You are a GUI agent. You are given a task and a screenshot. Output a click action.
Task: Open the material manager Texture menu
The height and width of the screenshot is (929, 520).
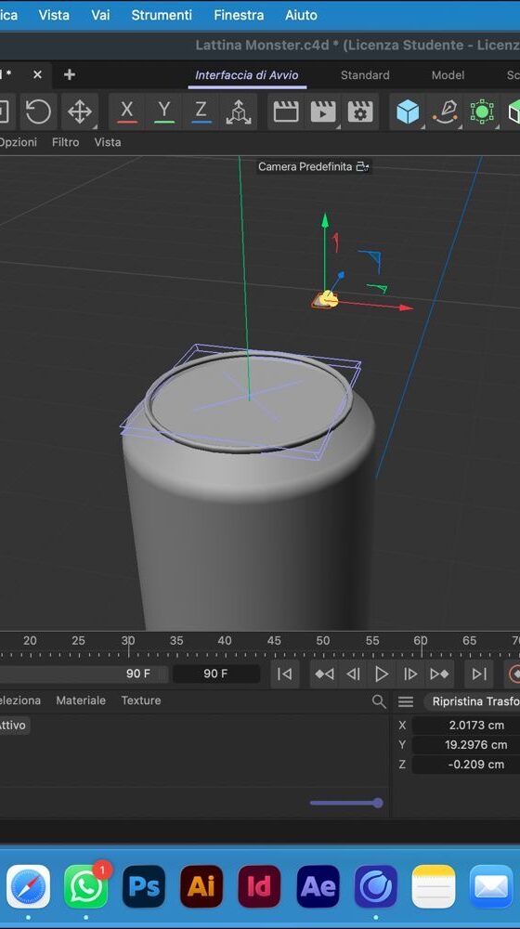click(x=141, y=700)
